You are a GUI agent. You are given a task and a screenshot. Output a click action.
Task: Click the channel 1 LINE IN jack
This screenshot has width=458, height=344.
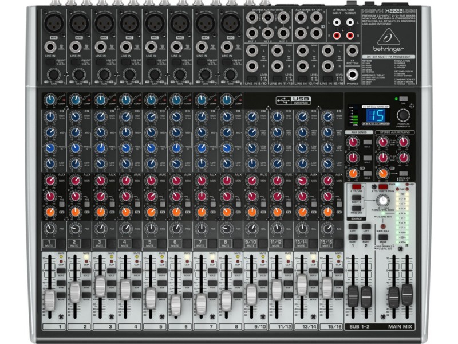[50, 47]
